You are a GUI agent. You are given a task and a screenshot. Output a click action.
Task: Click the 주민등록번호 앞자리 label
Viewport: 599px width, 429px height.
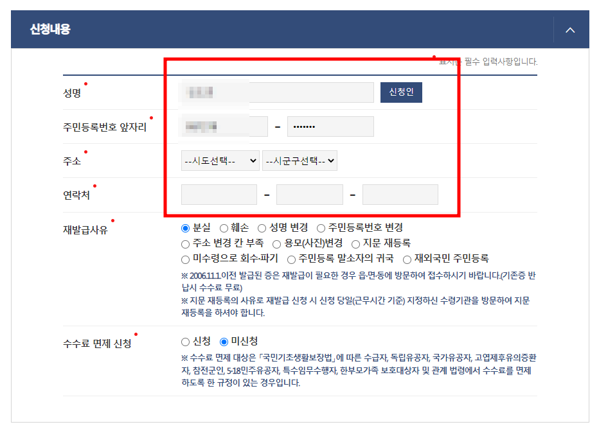click(105, 127)
